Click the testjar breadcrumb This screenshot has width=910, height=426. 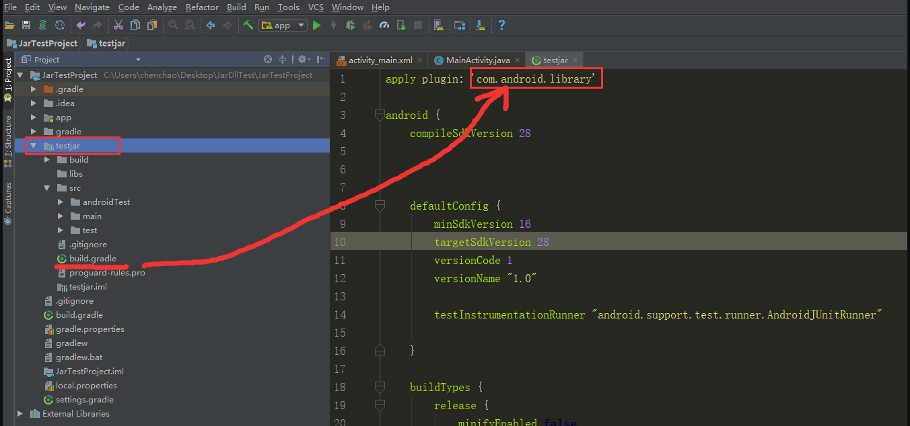pos(106,43)
